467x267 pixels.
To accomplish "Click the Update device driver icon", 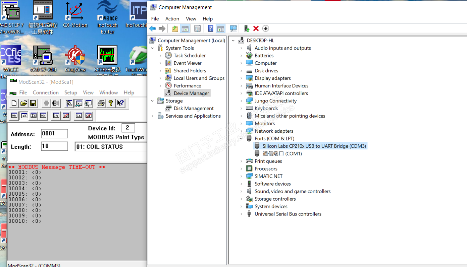I will coord(247,28).
